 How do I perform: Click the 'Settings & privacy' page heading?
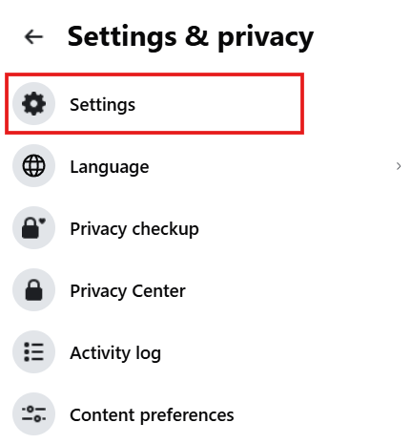coord(191,37)
